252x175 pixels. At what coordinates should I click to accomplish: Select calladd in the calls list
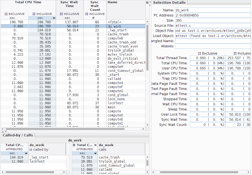109,170
